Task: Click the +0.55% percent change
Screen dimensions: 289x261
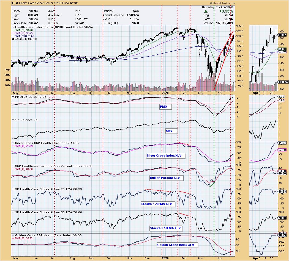Action: tap(226, 11)
